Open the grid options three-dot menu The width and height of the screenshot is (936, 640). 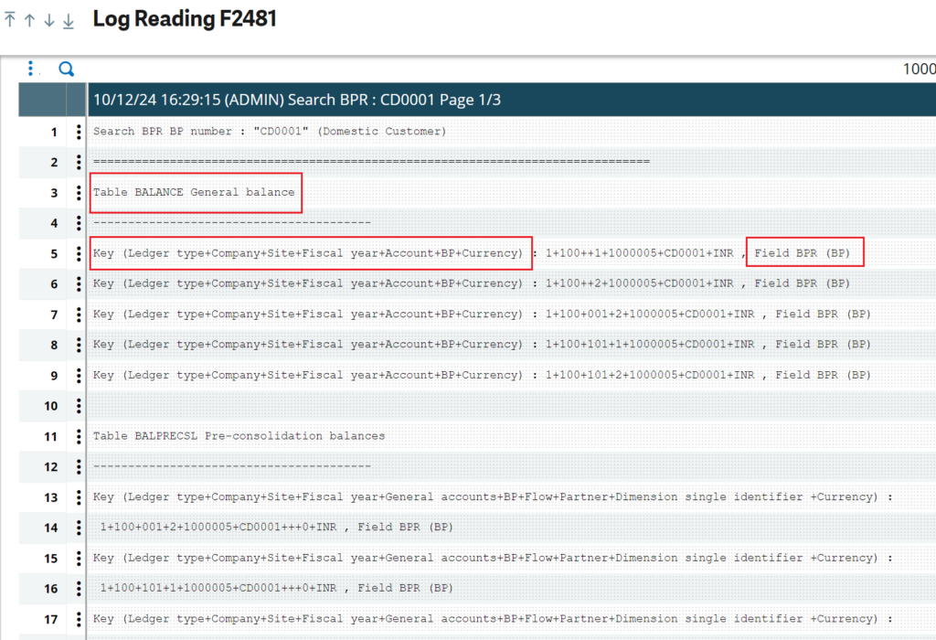31,69
